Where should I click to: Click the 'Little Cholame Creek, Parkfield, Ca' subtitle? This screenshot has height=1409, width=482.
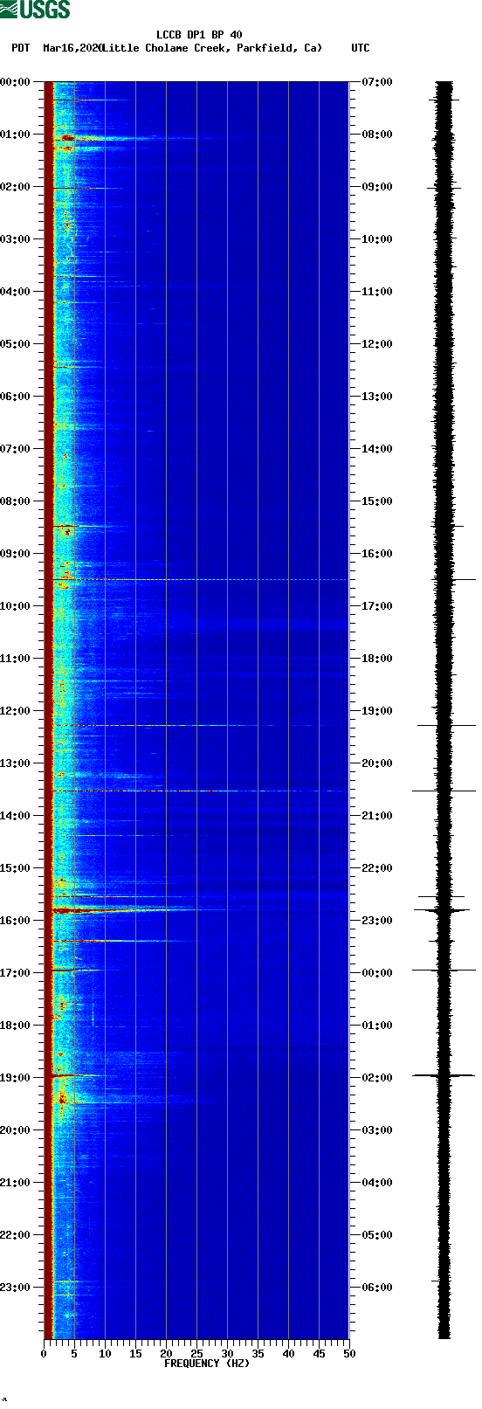[212, 48]
